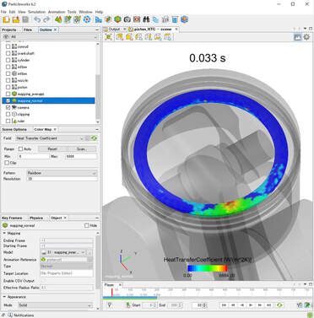Open the Tools menu
Viewport: 314px width, 318px height.
72,12
